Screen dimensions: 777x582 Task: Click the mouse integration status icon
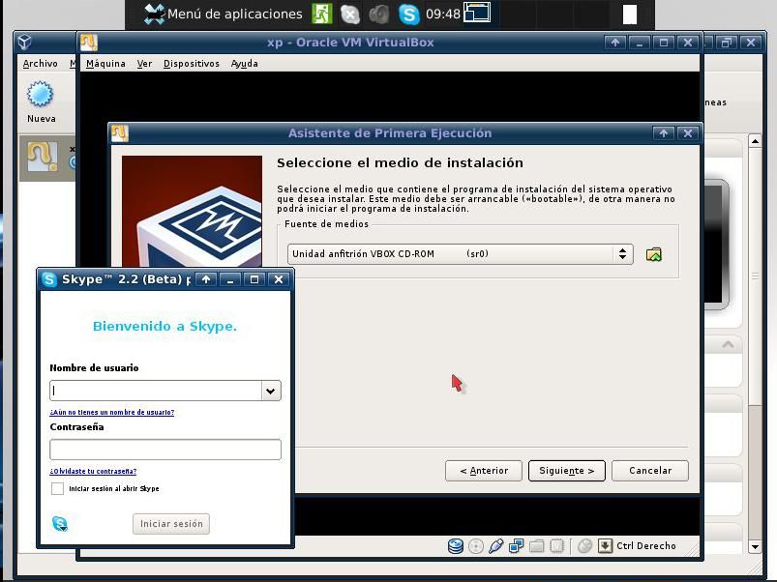584,546
